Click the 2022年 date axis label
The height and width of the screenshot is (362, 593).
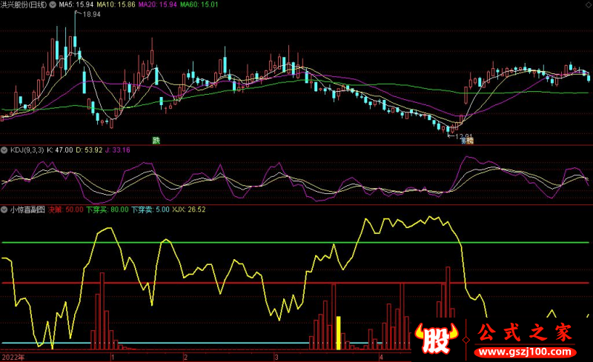(x=13, y=357)
